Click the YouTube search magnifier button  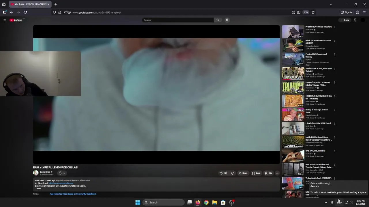point(218,20)
